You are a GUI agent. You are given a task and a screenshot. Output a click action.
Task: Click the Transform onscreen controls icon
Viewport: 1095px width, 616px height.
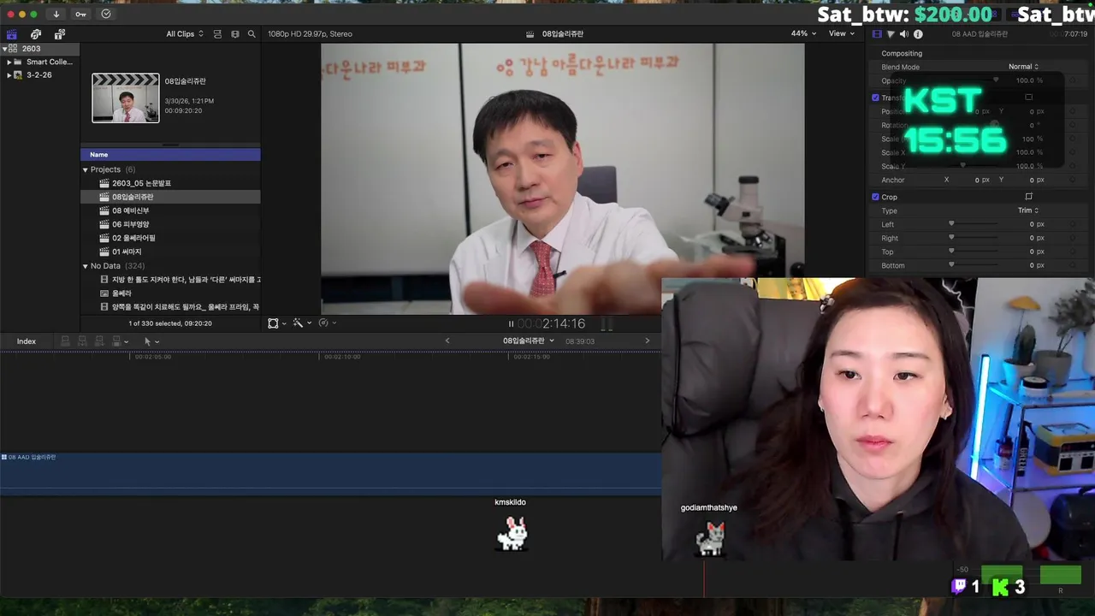1028,98
